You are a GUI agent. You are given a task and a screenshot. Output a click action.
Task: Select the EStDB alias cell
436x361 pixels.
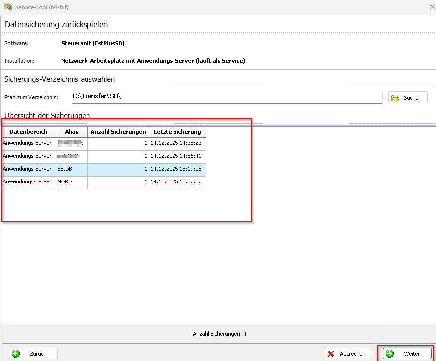point(71,169)
